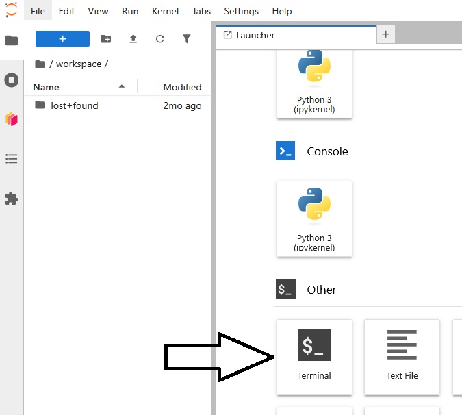
Task: Create a new Text File
Action: (402, 356)
